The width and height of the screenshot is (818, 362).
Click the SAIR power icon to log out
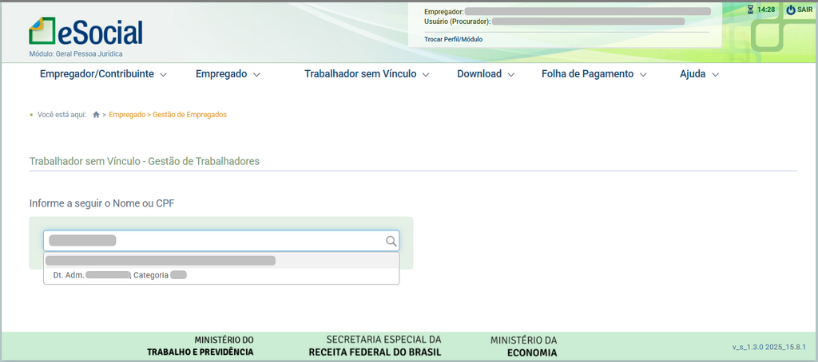point(790,10)
